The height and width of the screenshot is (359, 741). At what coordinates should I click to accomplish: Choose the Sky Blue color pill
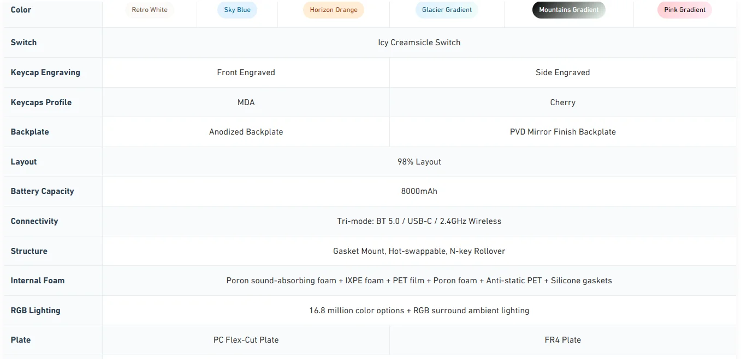click(x=237, y=10)
